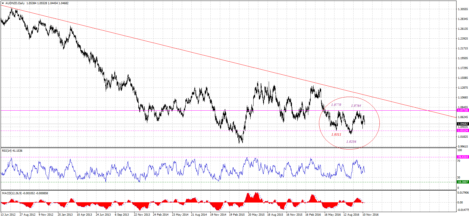Click the 18 Aug 2015 date label
The image size is (469, 218).
tap(275, 215)
